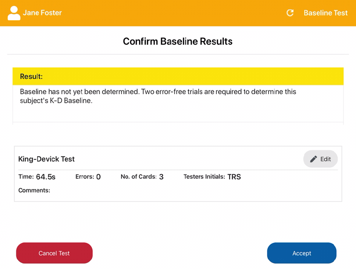Select the yellow Result banner
Viewport: 356px width, 269px height.
click(x=178, y=76)
